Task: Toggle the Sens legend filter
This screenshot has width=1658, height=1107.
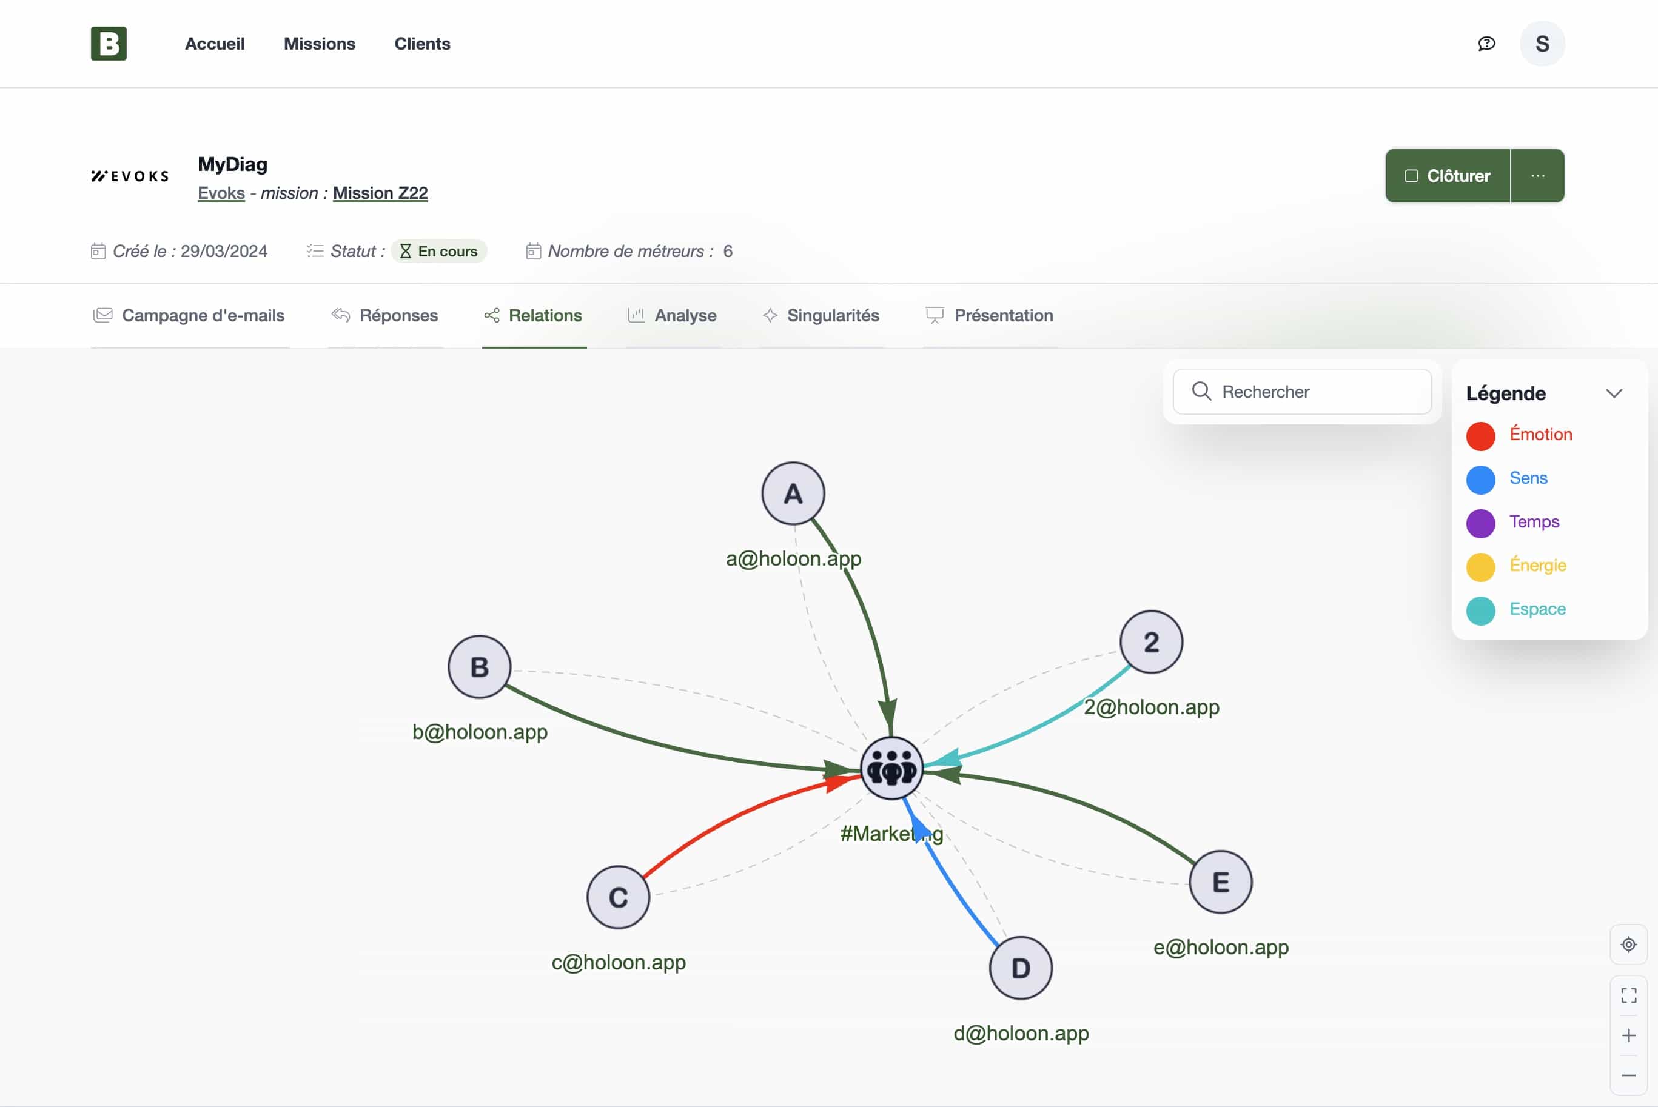Action: (x=1528, y=478)
